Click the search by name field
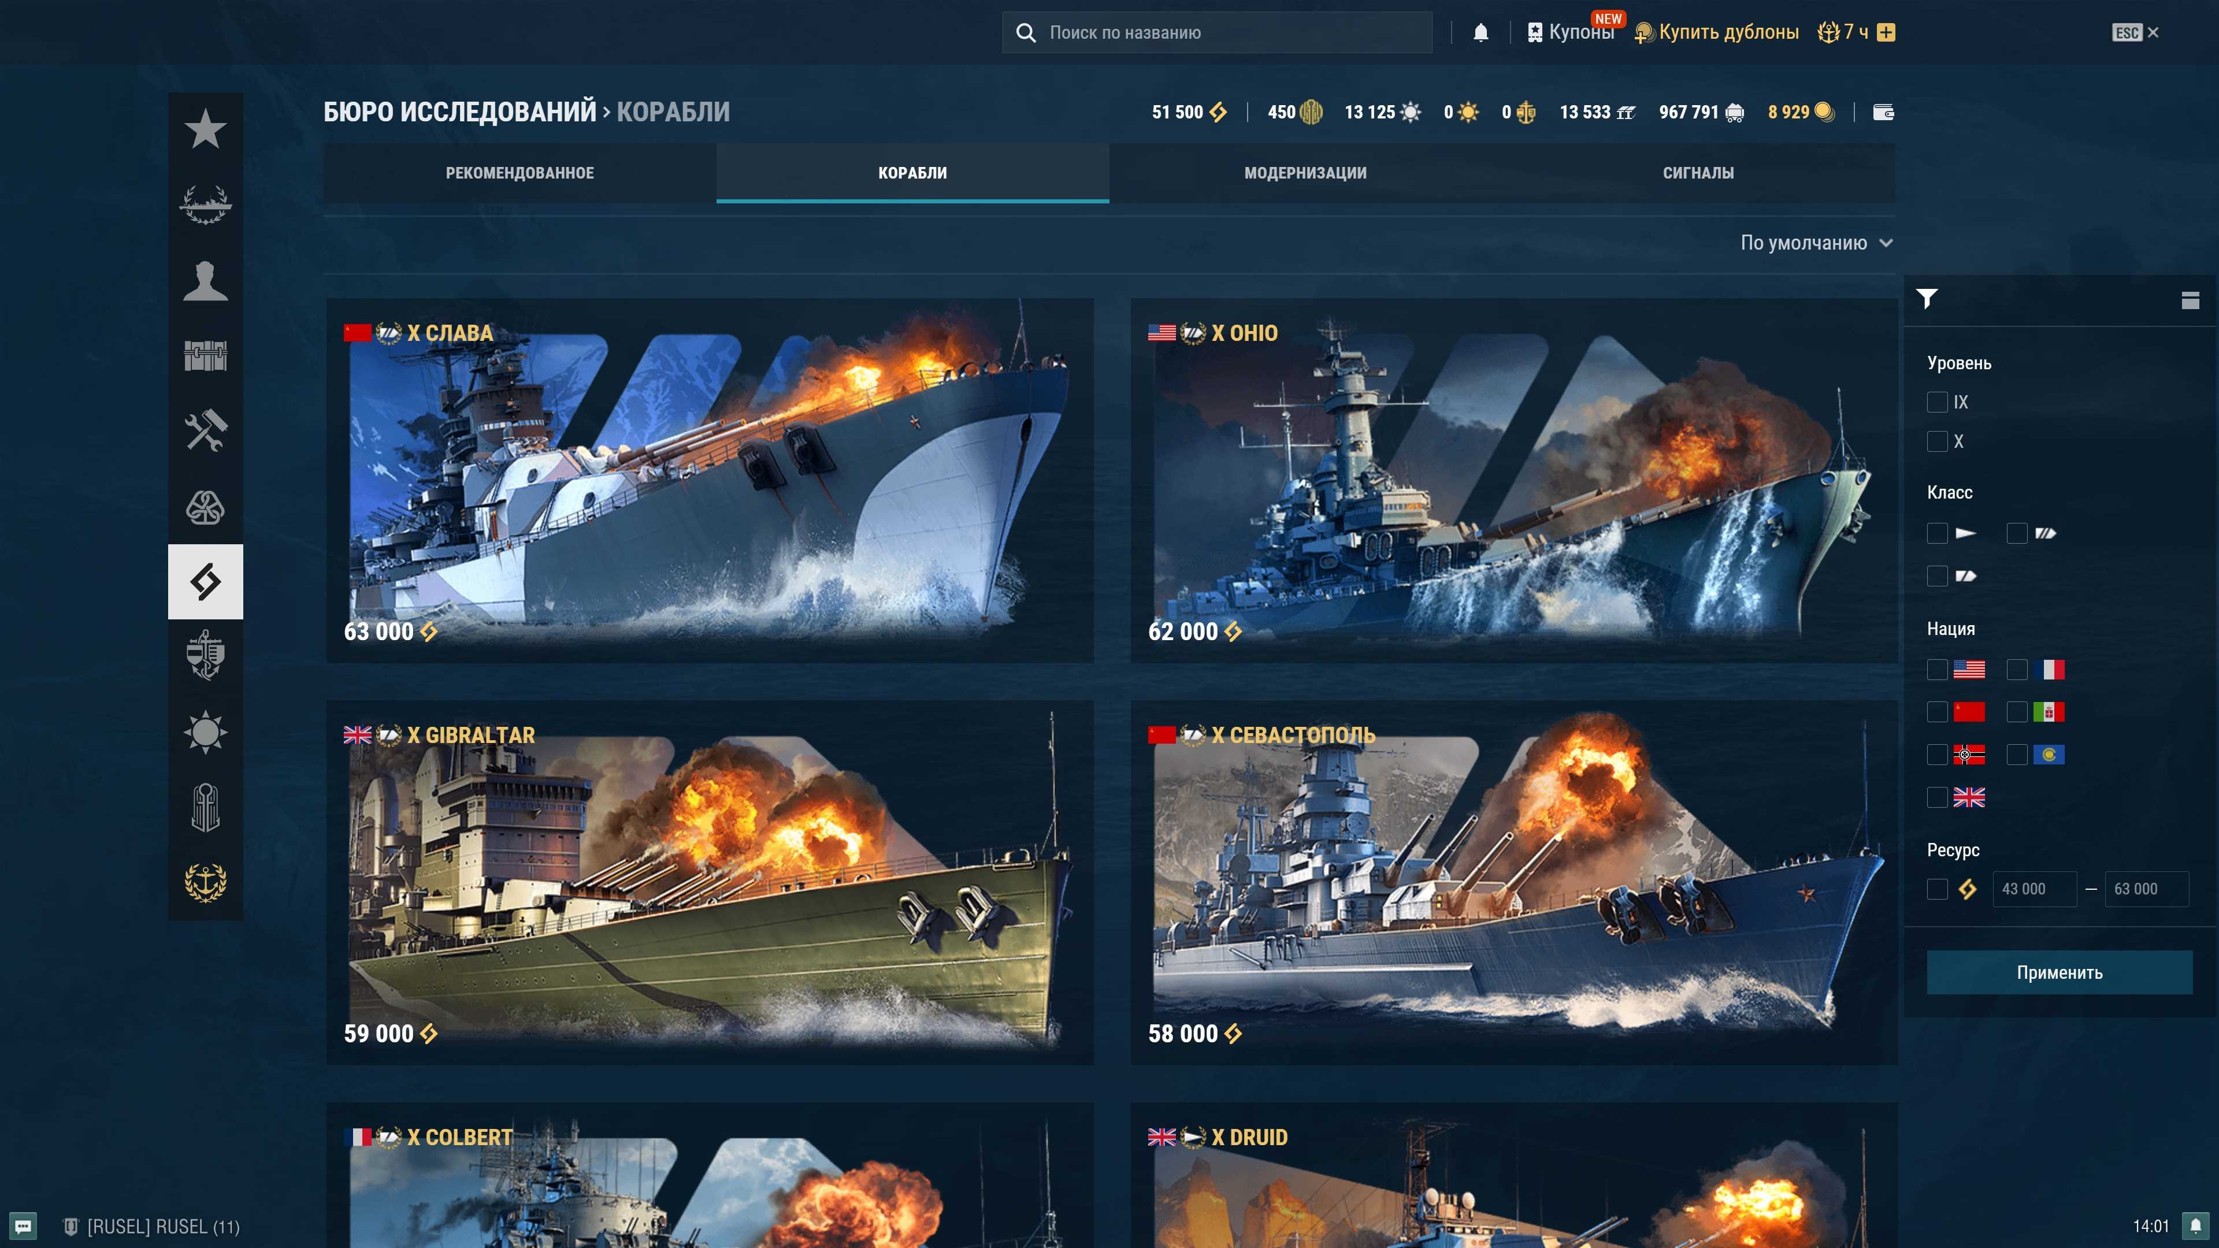 pos(1216,33)
